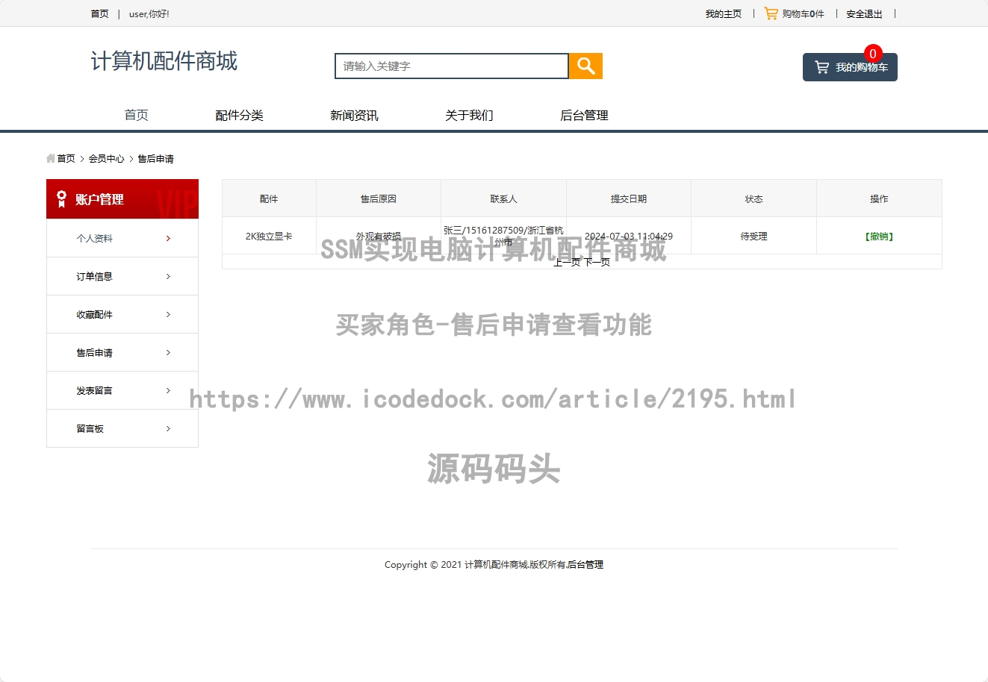988x682 pixels.
Task: Click the arrow next to 留言板
Action: [168, 428]
